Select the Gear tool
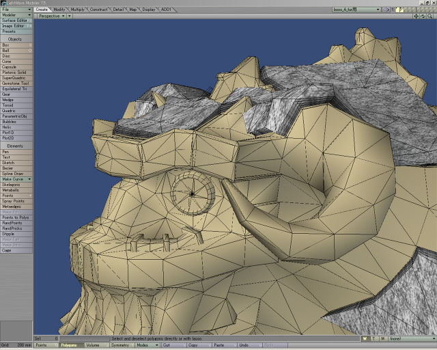Screen dimensions: 437x350 [16, 94]
